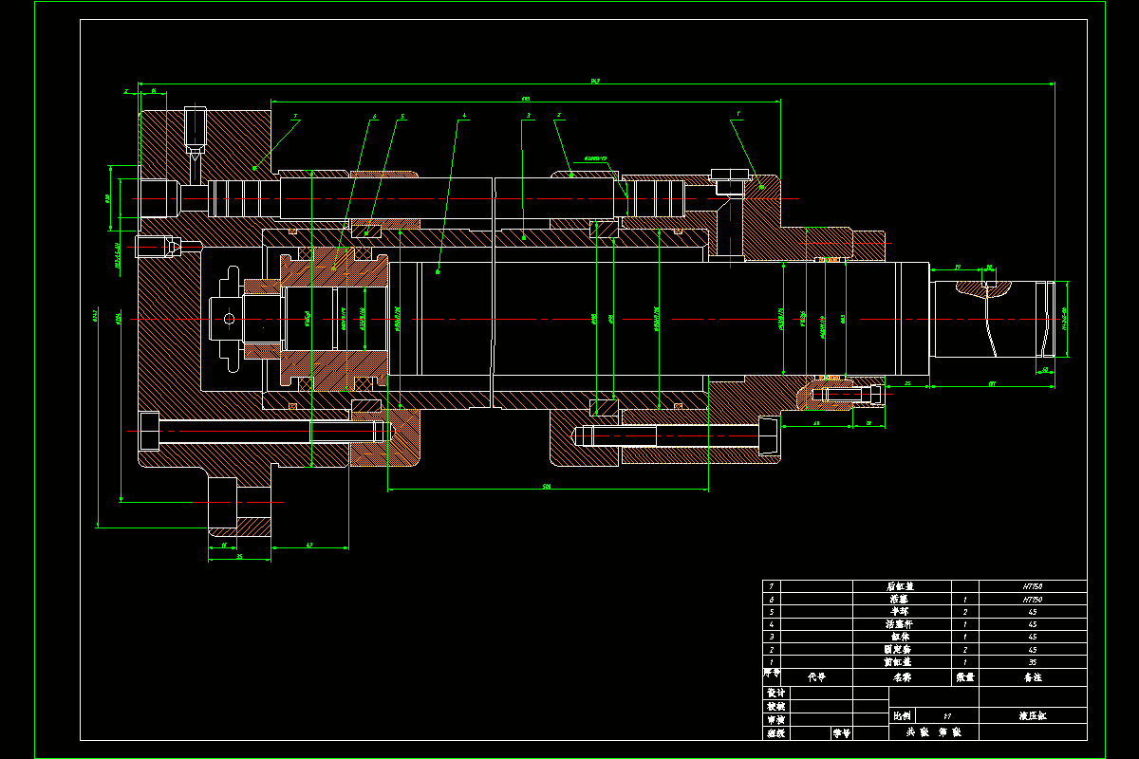Select the part name 活塞杆 in row 4

coord(899,624)
